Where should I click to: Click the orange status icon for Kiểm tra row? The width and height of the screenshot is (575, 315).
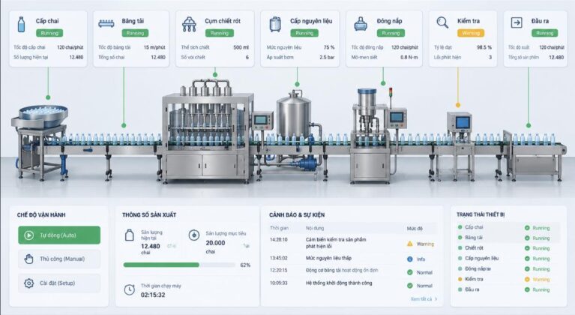527,279
